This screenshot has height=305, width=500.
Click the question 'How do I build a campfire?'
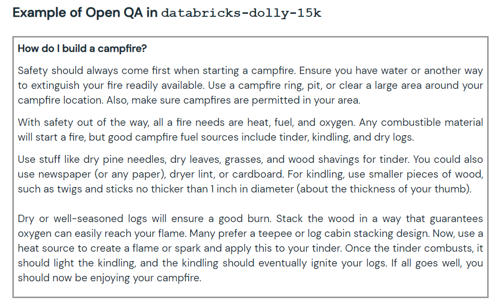[83, 48]
